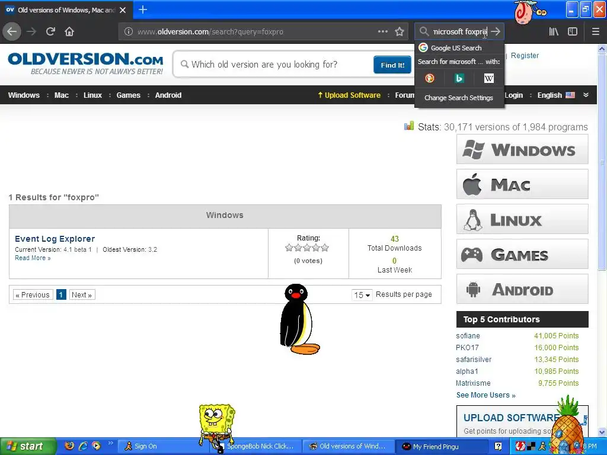Screen dimensions: 607x455
Task: Open the English language selector
Action: click(556, 95)
